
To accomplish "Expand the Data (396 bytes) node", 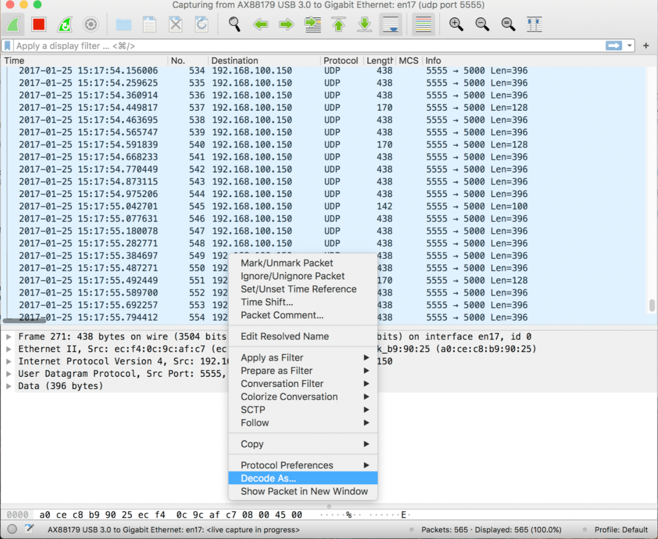I will [9, 386].
